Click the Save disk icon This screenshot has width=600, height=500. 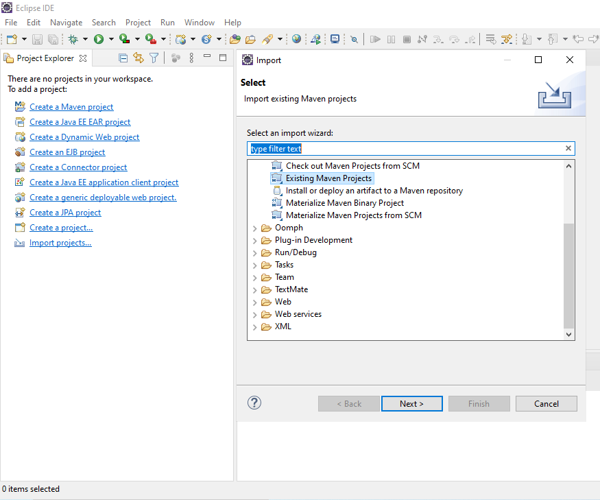point(37,39)
